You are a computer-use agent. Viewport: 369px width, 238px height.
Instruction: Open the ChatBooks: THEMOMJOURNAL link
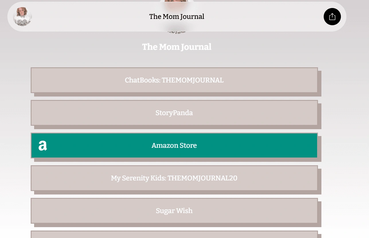(174, 80)
